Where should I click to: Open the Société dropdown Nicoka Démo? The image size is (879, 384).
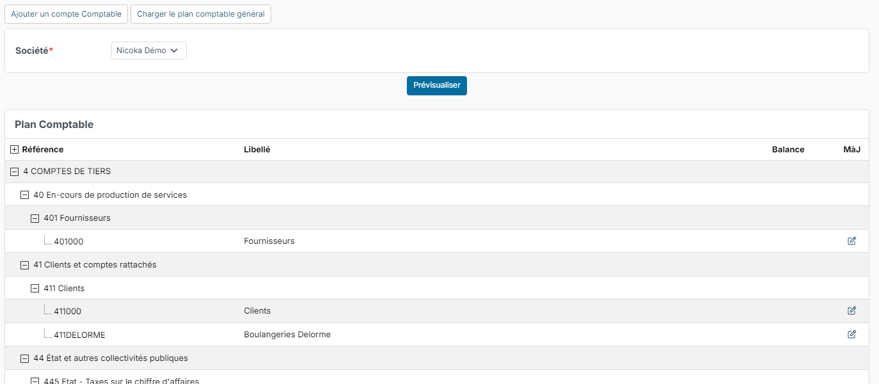point(149,51)
